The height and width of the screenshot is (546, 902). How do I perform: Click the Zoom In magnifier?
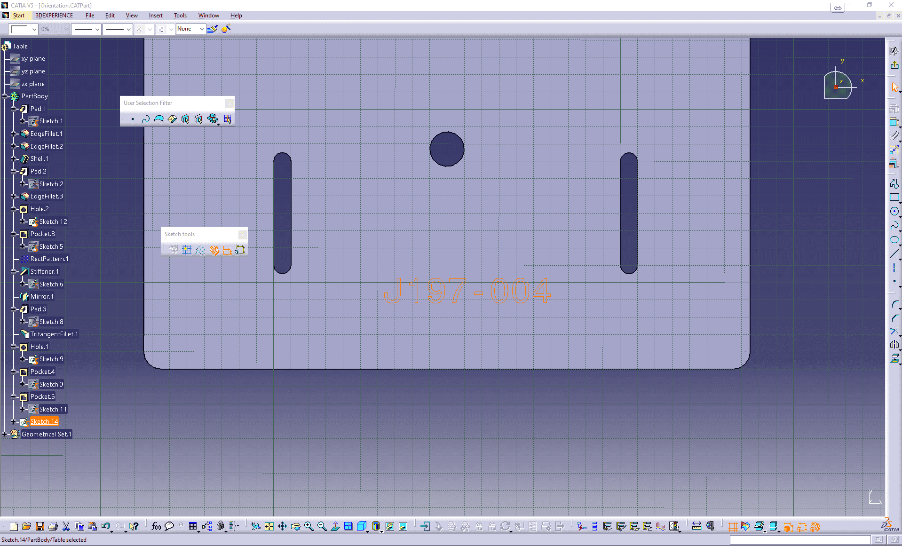point(309,526)
